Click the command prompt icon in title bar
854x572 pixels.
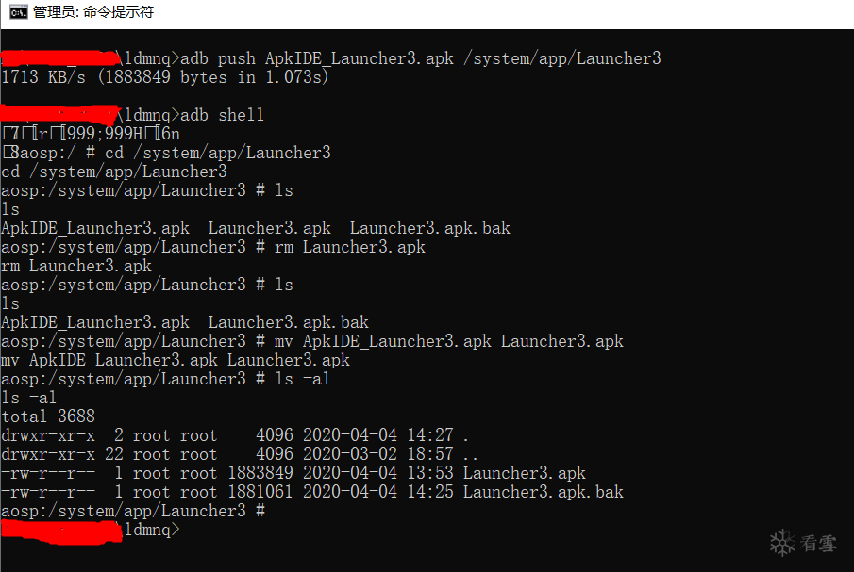(x=18, y=12)
